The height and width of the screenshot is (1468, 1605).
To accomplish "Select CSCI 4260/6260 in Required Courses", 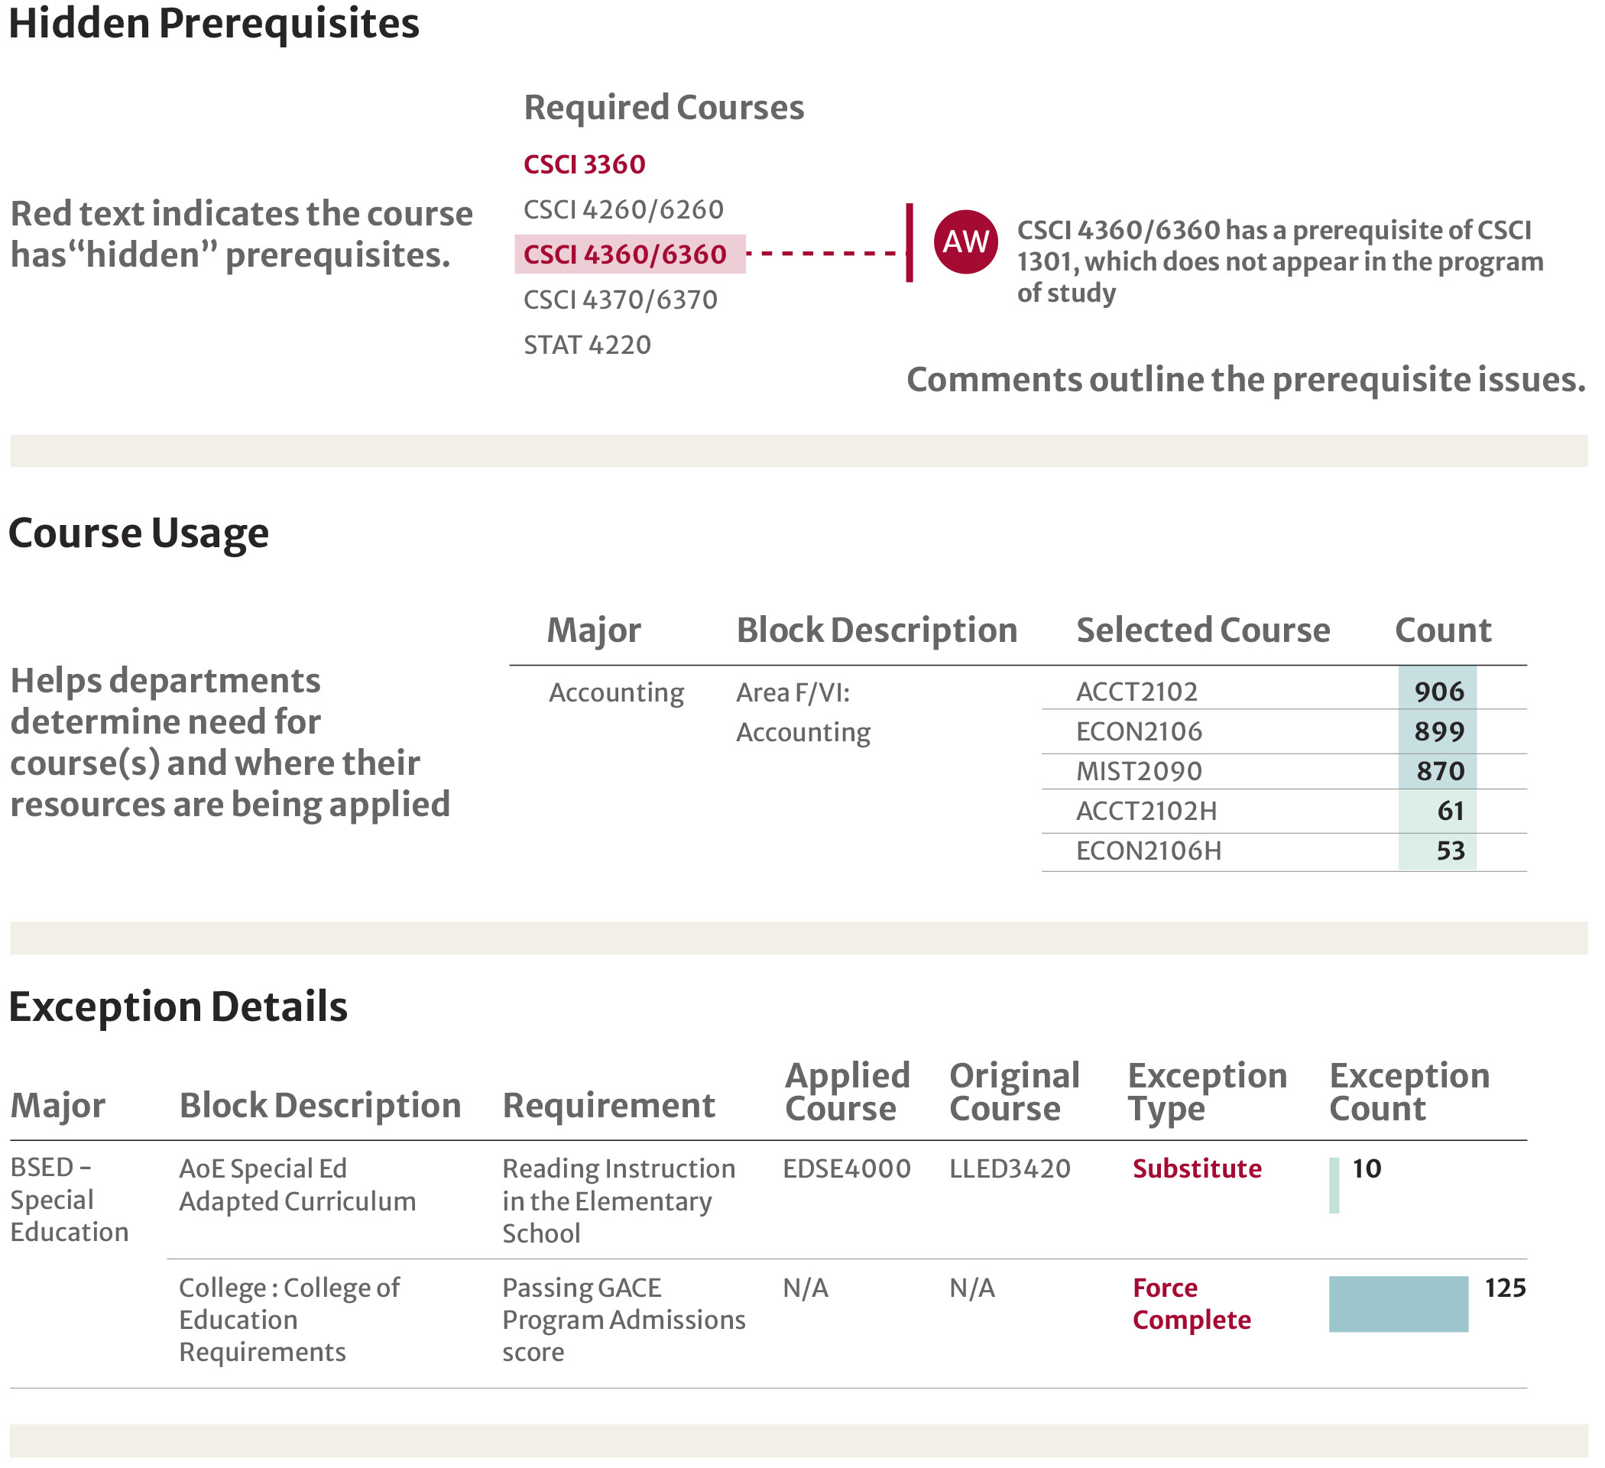I will [x=624, y=210].
